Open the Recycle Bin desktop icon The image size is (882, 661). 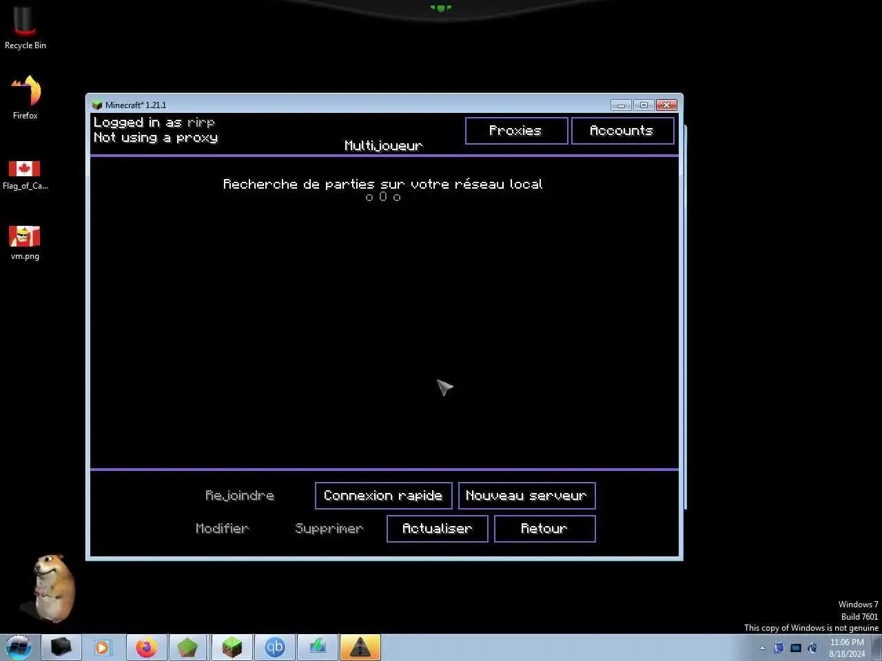25,29
